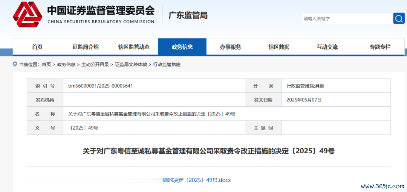The width and height of the screenshot is (407, 192).
Task: Open the 首页 navigation tab
Action: tap(37, 47)
